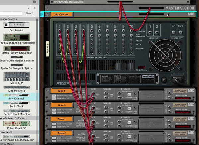Click Snare 2 Dynamics SET button

click(129, 137)
